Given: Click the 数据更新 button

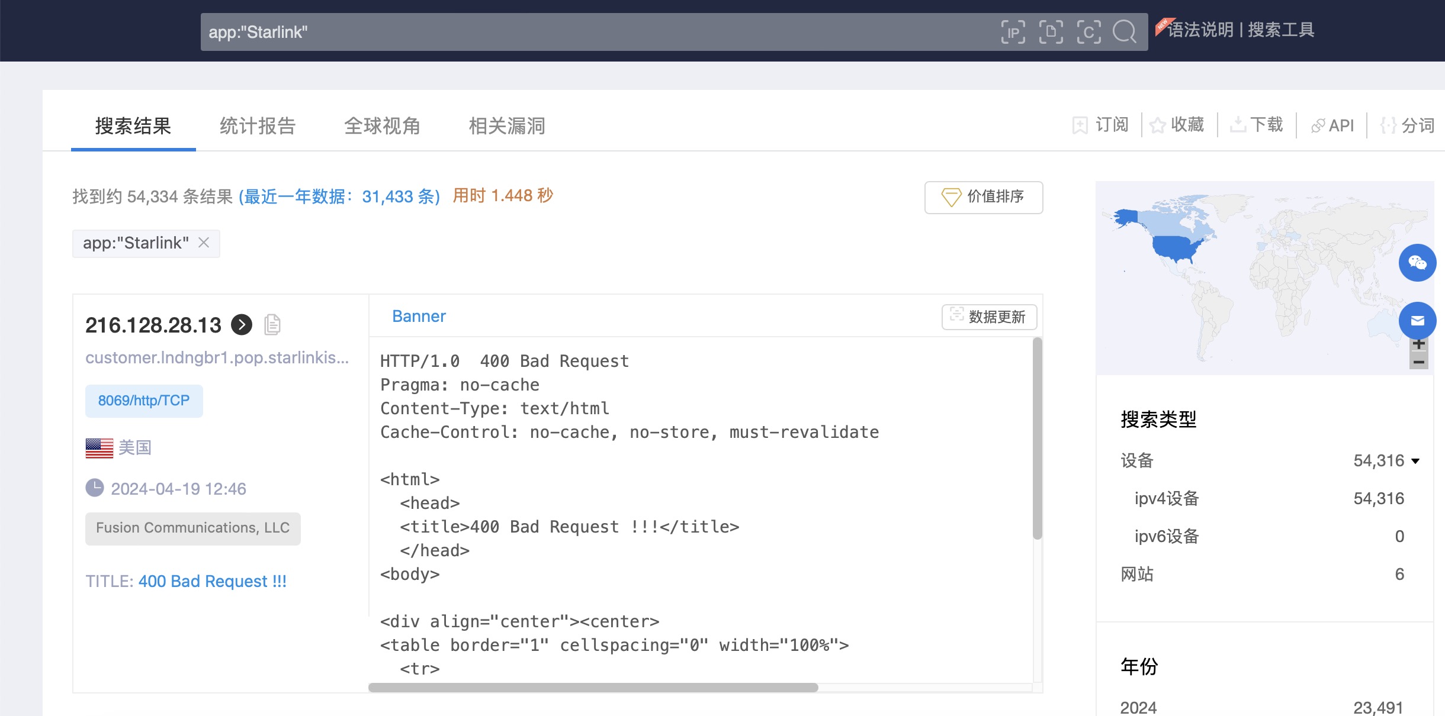Looking at the screenshot, I should pos(989,317).
